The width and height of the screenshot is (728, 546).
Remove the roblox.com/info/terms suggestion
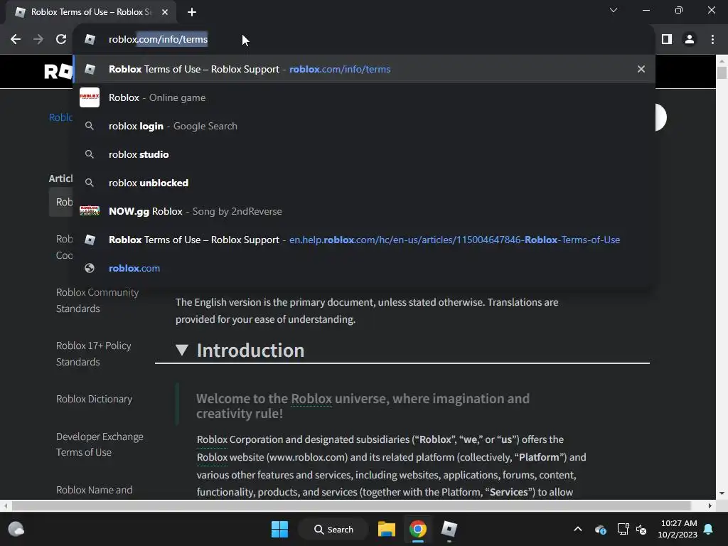(641, 69)
